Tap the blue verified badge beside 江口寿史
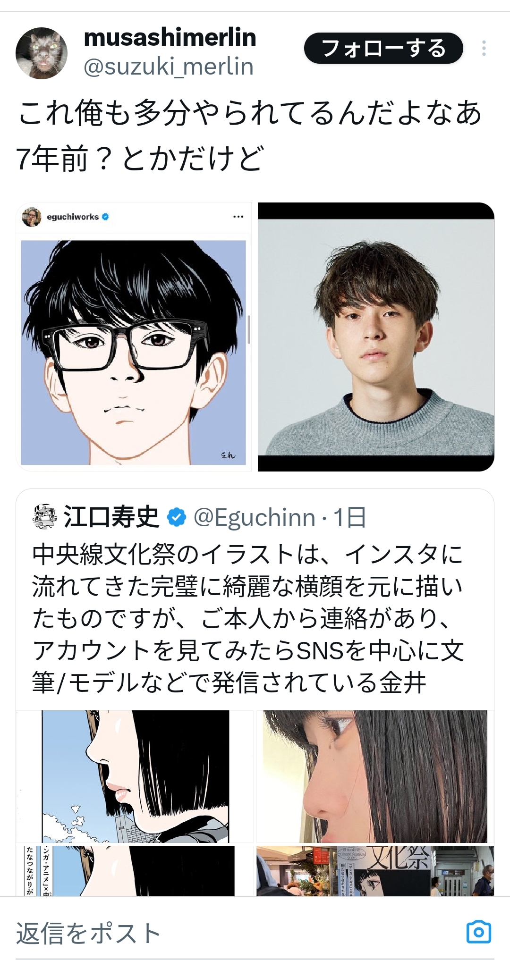Viewport: 510px width, 960px height. click(177, 517)
